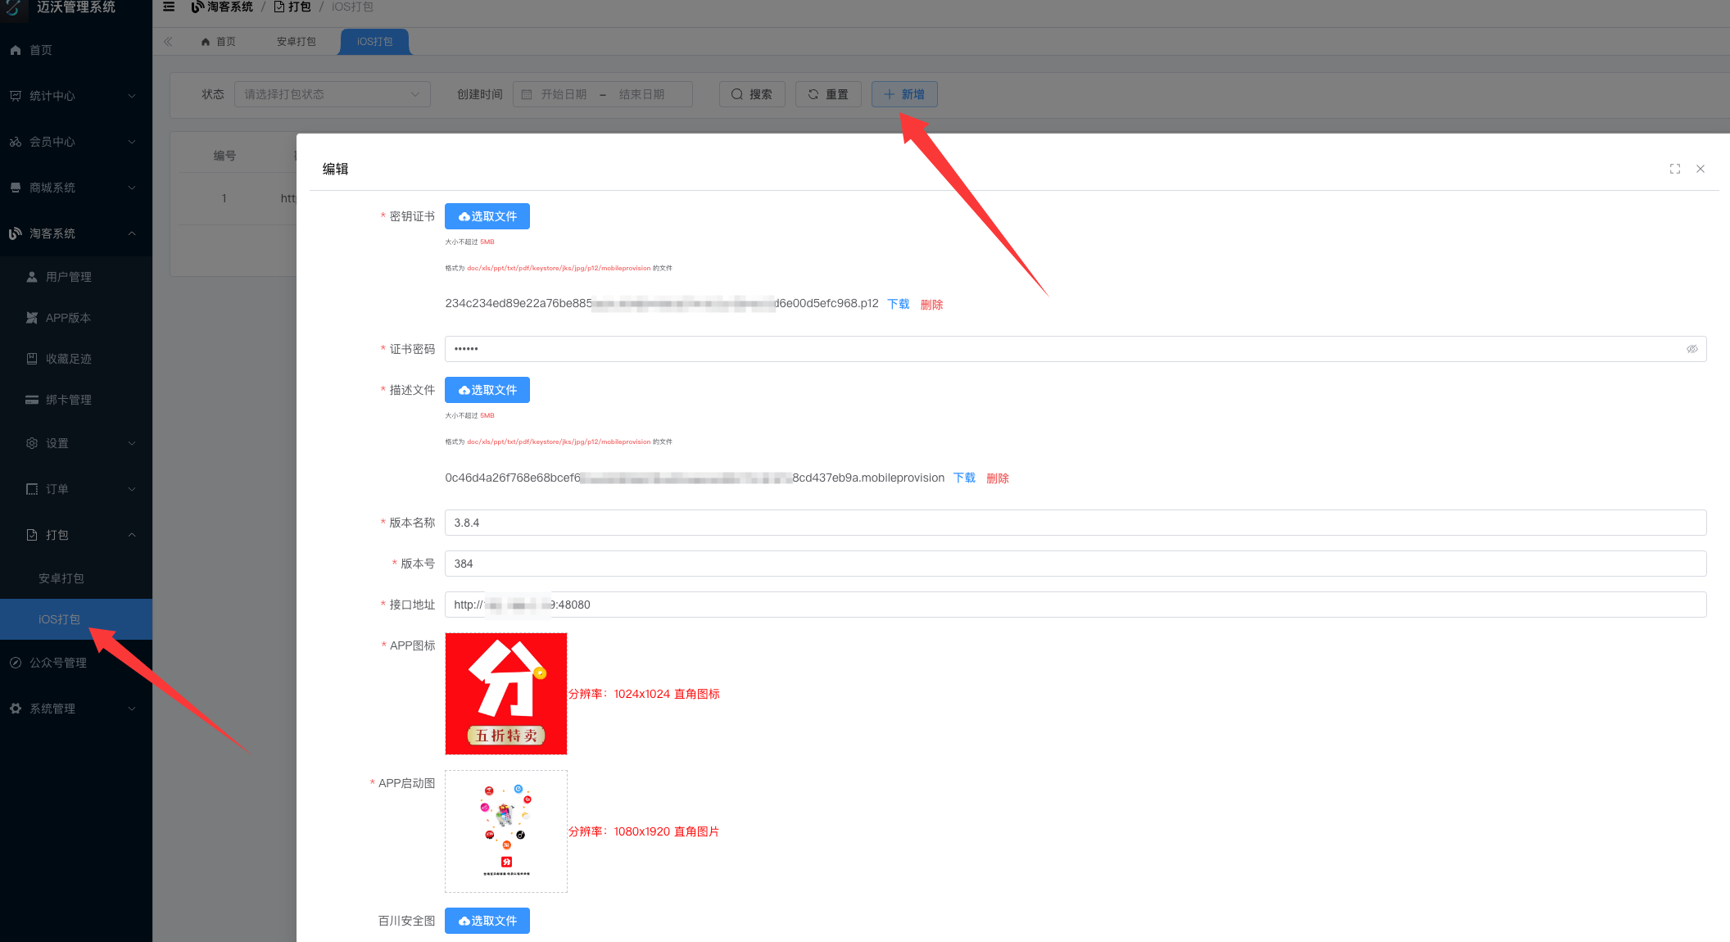Click 删除 link for mobileprovision file
The image size is (1730, 942).
[997, 478]
